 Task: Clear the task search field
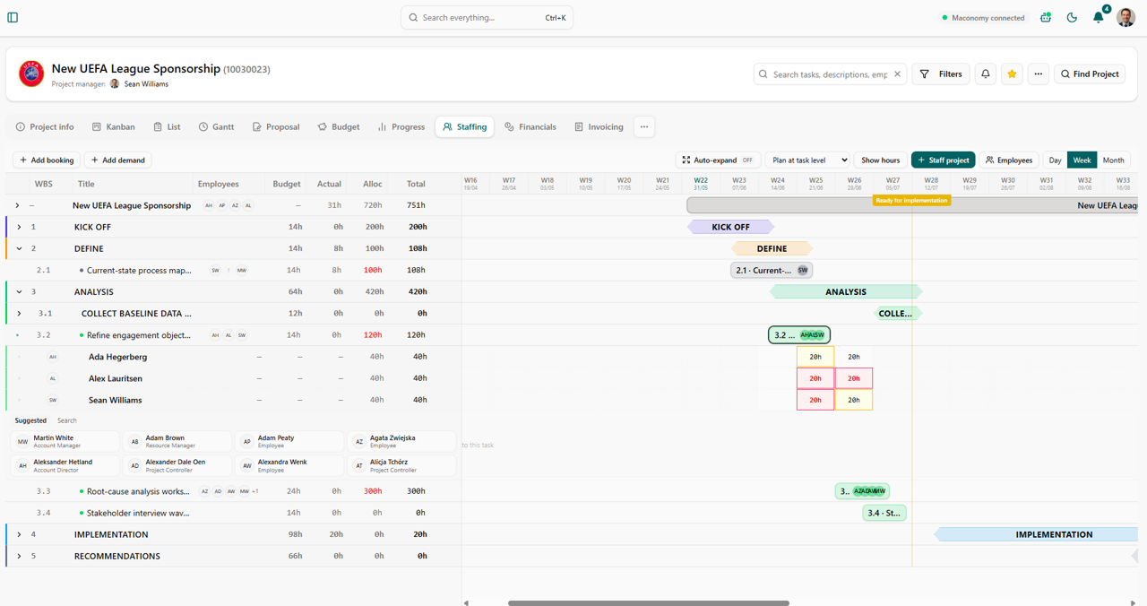coord(897,74)
